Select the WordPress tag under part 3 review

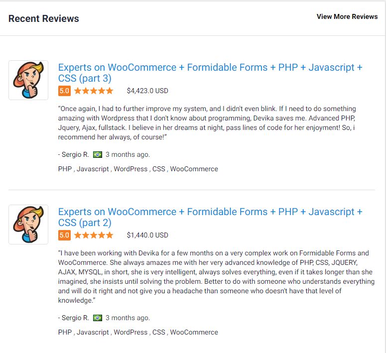pyautogui.click(x=130, y=169)
